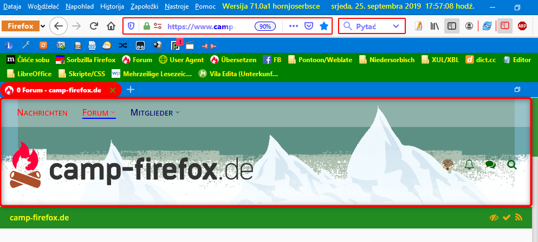Open Sorbzilla Firefox bookmark
538x242 pixels.
coord(86,60)
